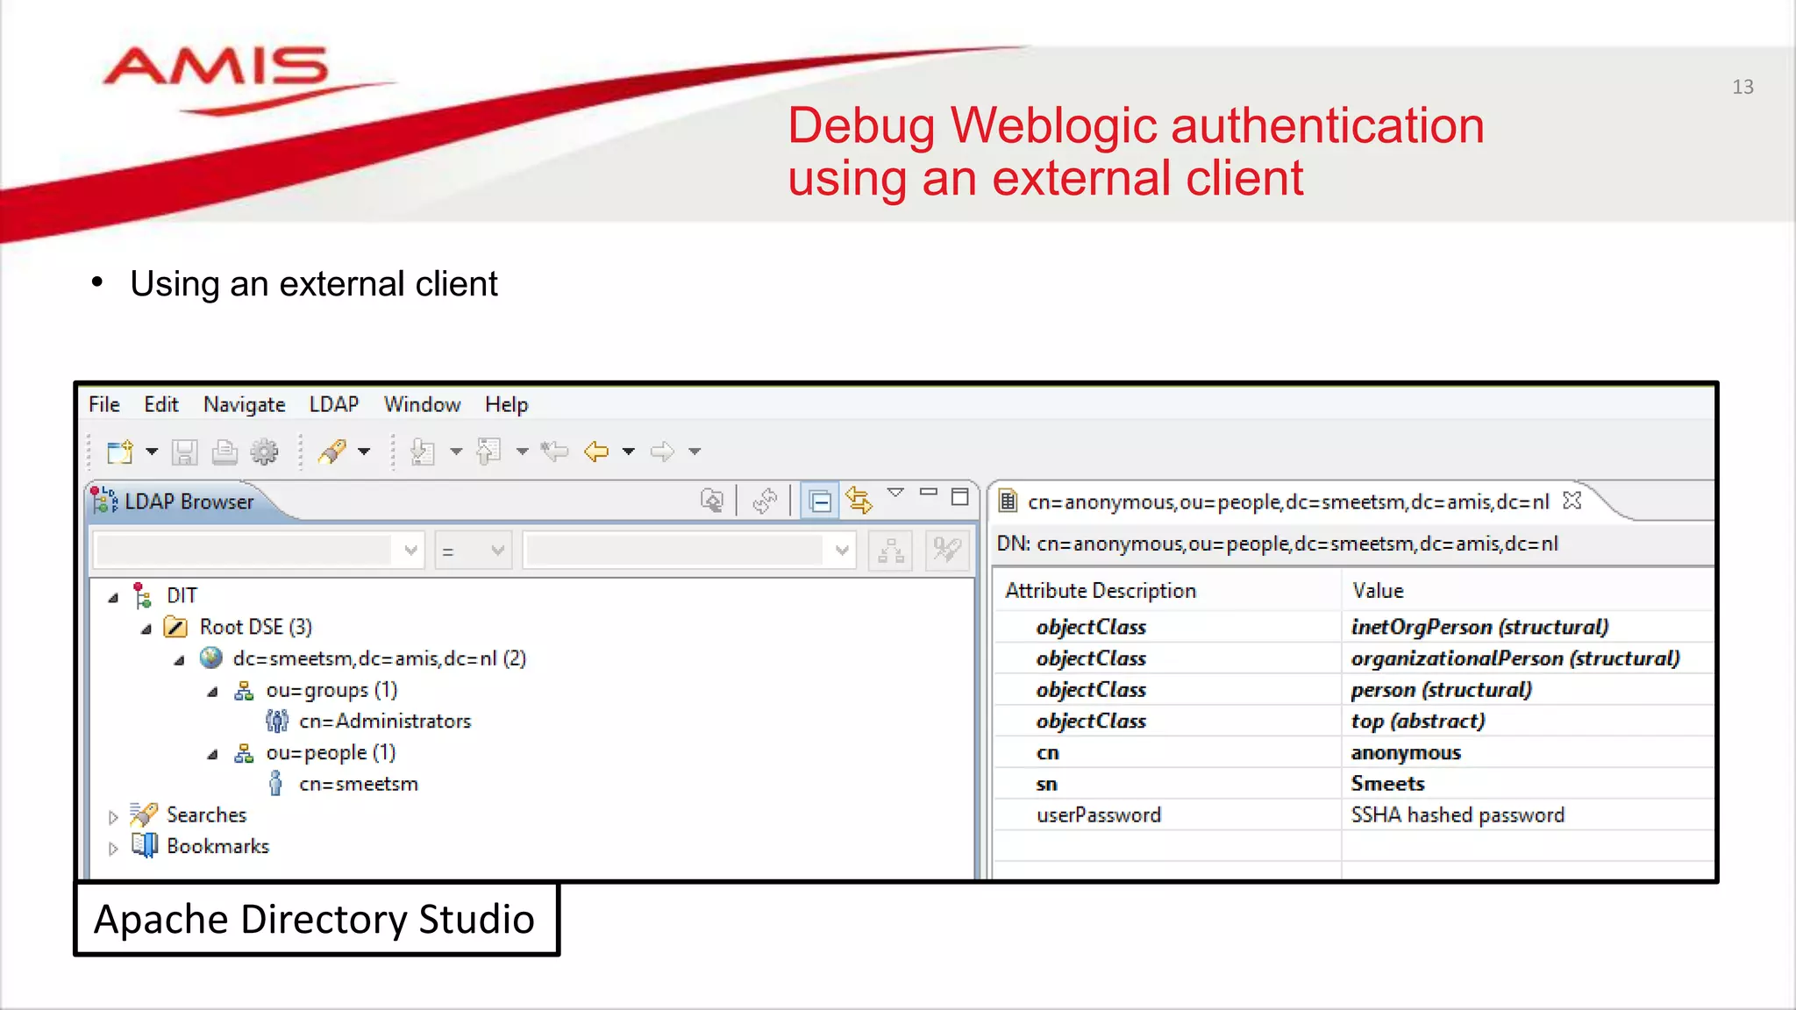Screen dimensions: 1796x1010
Task: Click the search flashlight toolbar icon
Action: [x=332, y=452]
